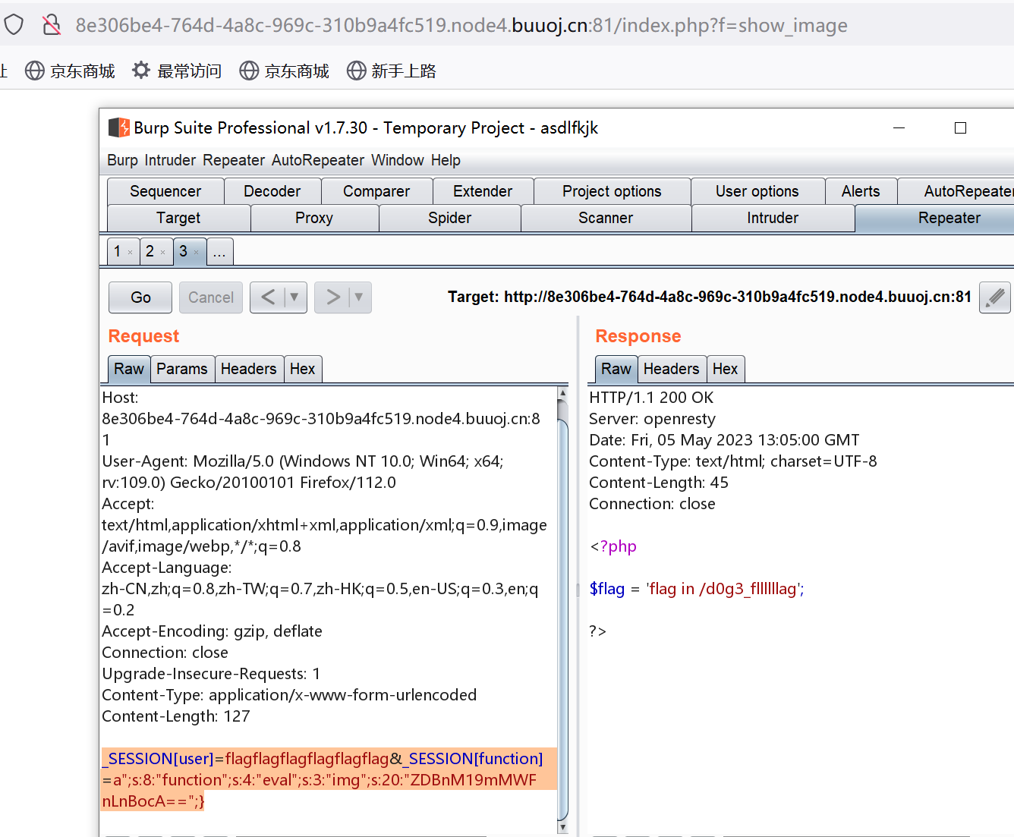Click the highlighted _SESSION POST body text
The width and height of the screenshot is (1014, 837).
pyautogui.click(x=329, y=779)
